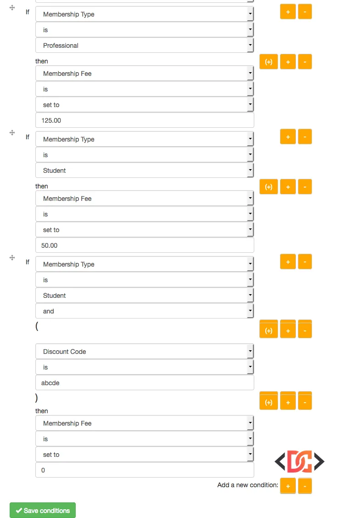This screenshot has height=518, width=341.
Task: Click the (+) icon beside the closing parenthesis
Action: click(268, 401)
